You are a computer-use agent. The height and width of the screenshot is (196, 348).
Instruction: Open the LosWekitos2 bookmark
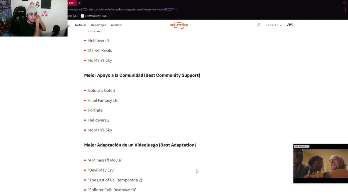click(x=94, y=16)
